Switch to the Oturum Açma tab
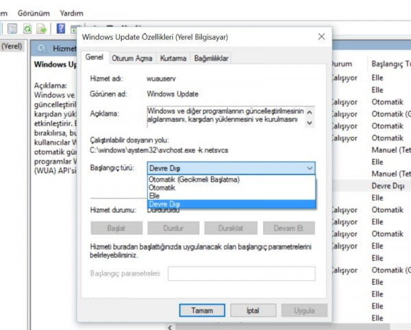The height and width of the screenshot is (330, 411). coord(132,58)
